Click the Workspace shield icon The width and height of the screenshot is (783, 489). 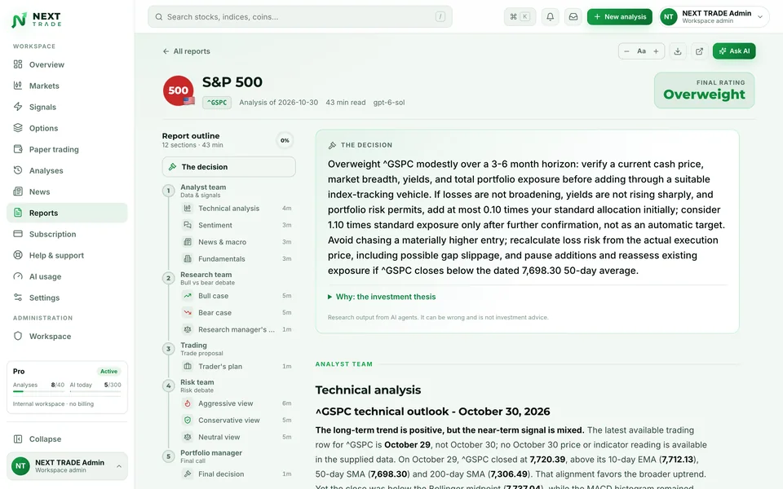[x=18, y=336]
